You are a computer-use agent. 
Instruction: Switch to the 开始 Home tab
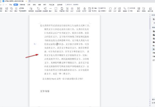click(x=11, y=5)
